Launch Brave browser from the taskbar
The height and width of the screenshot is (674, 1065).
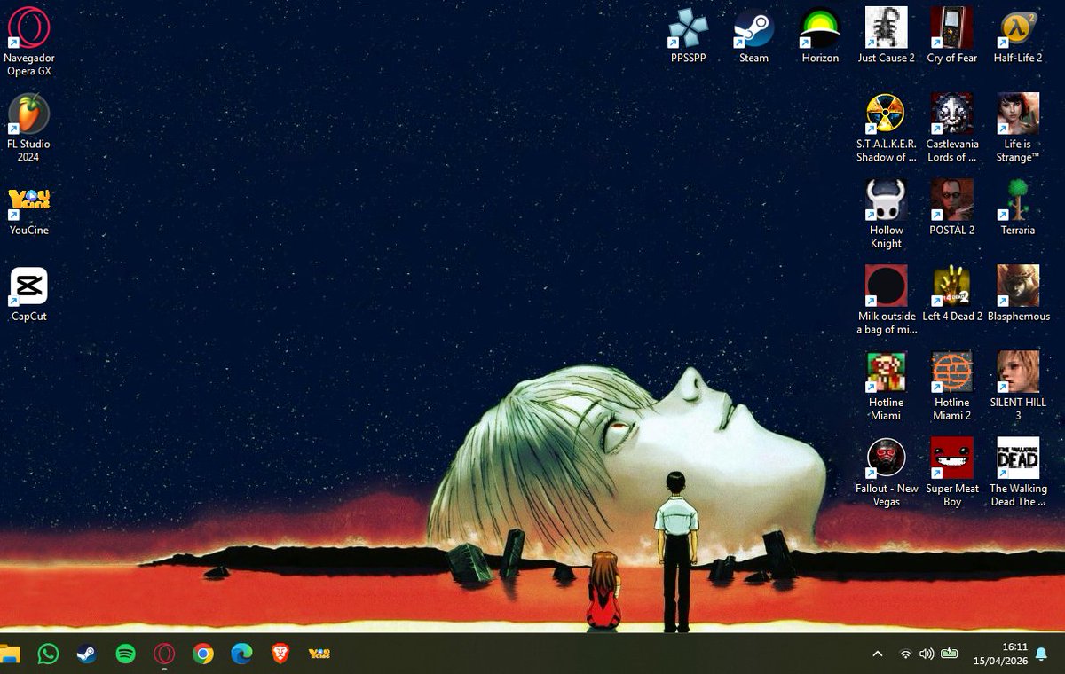[x=280, y=654]
